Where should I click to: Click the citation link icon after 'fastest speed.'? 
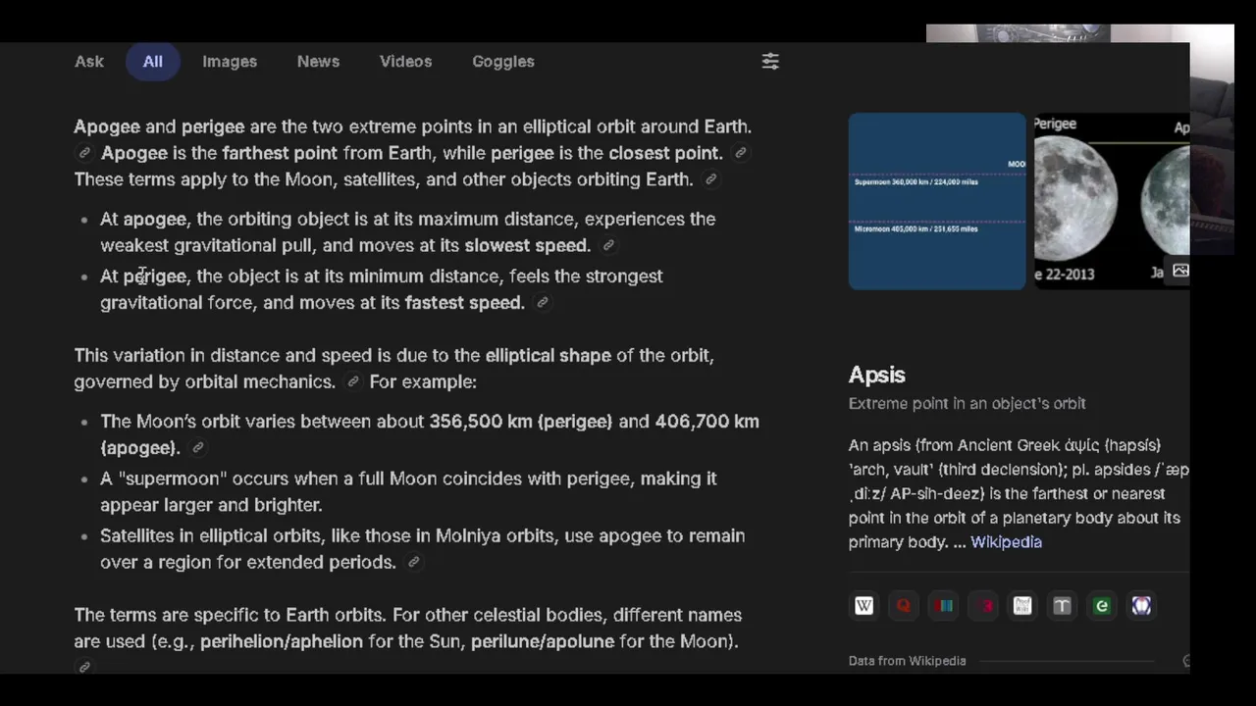coord(543,303)
